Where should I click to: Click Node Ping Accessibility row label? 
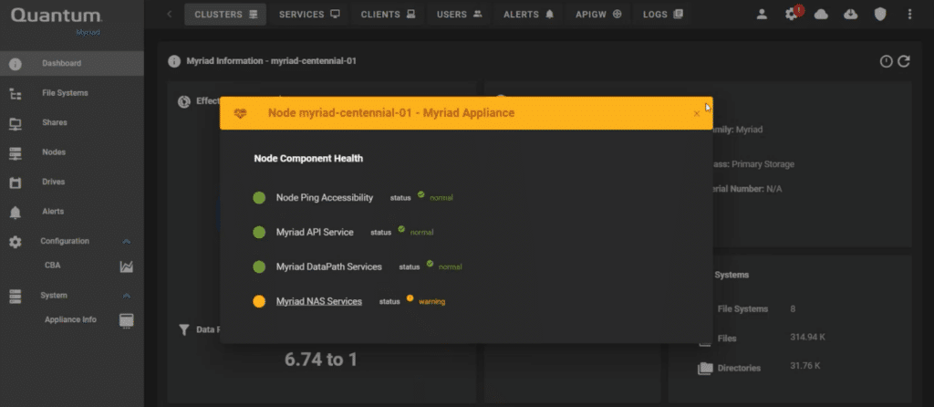click(x=325, y=198)
